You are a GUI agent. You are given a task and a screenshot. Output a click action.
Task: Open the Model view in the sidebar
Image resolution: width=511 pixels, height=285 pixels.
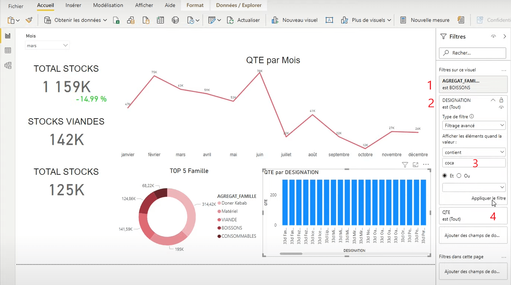[x=8, y=66]
